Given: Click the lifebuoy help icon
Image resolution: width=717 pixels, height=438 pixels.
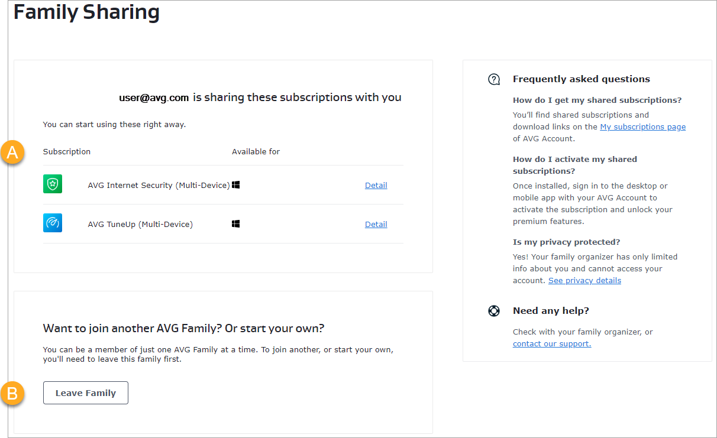Looking at the screenshot, I should pos(494,311).
